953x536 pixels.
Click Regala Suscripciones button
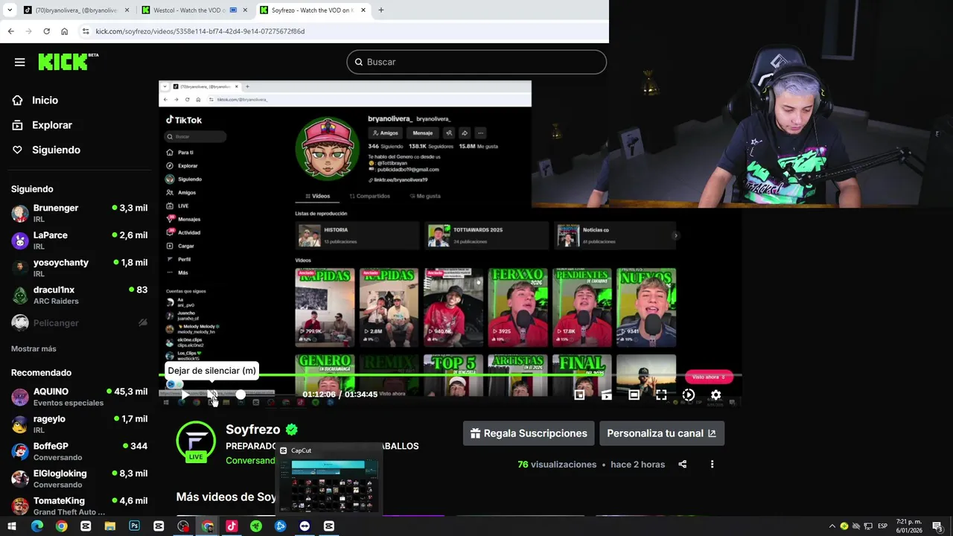[x=529, y=433]
